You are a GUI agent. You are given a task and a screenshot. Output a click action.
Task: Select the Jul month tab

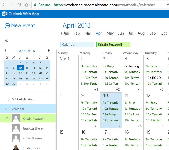pos(131,33)
